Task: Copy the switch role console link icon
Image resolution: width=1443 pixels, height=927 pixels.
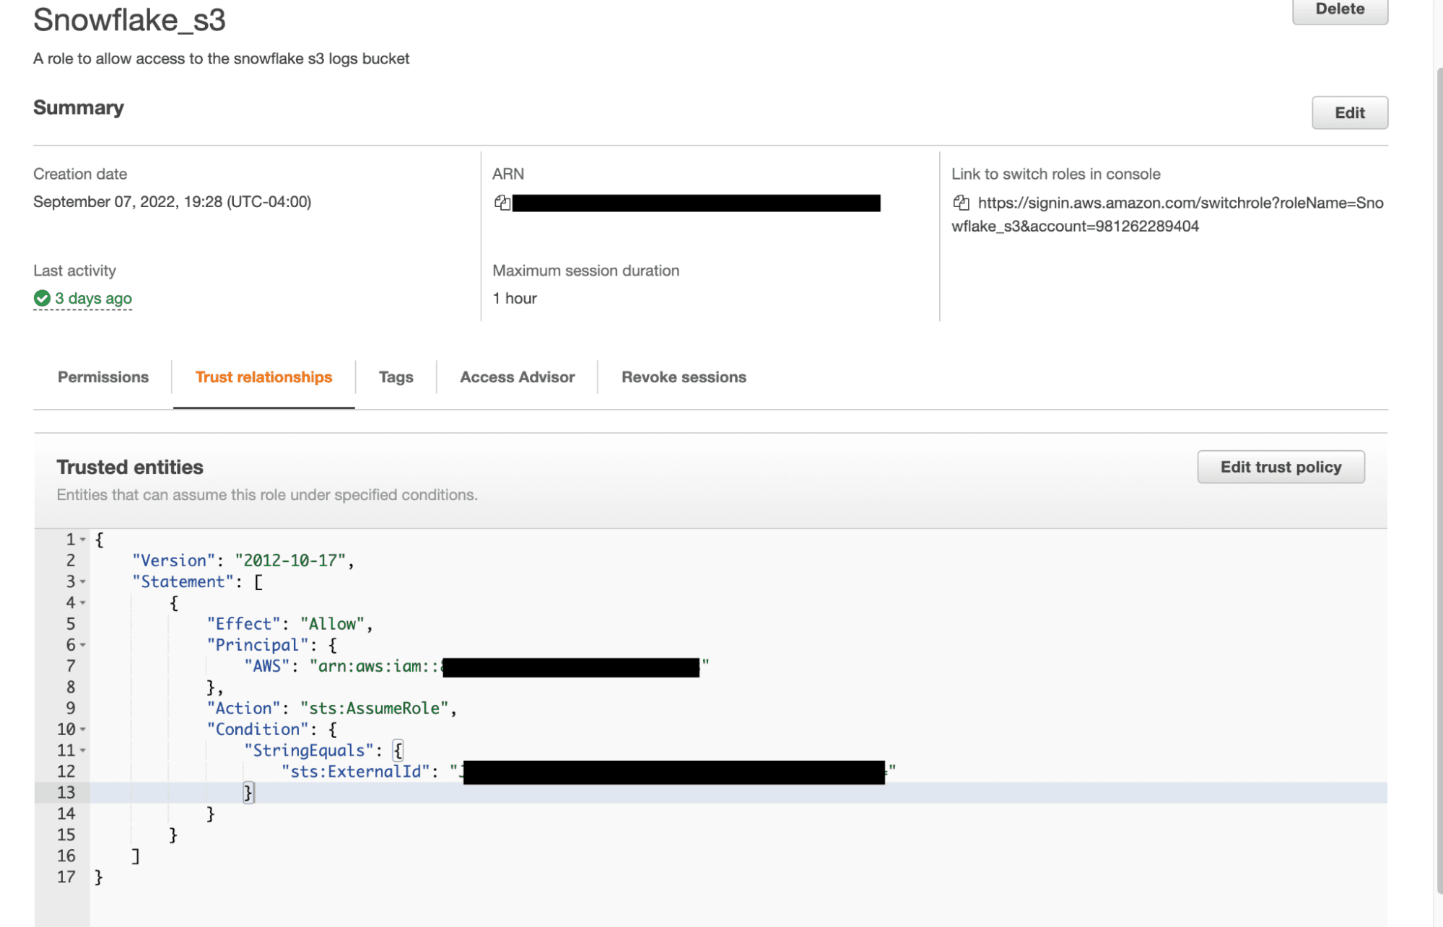Action: coord(962,203)
